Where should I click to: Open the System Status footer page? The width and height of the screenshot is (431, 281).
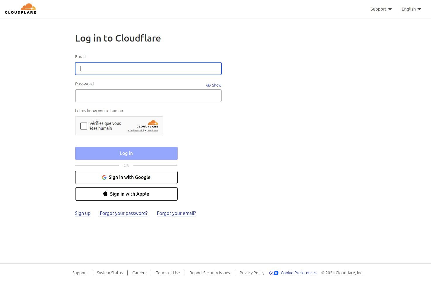(x=110, y=273)
